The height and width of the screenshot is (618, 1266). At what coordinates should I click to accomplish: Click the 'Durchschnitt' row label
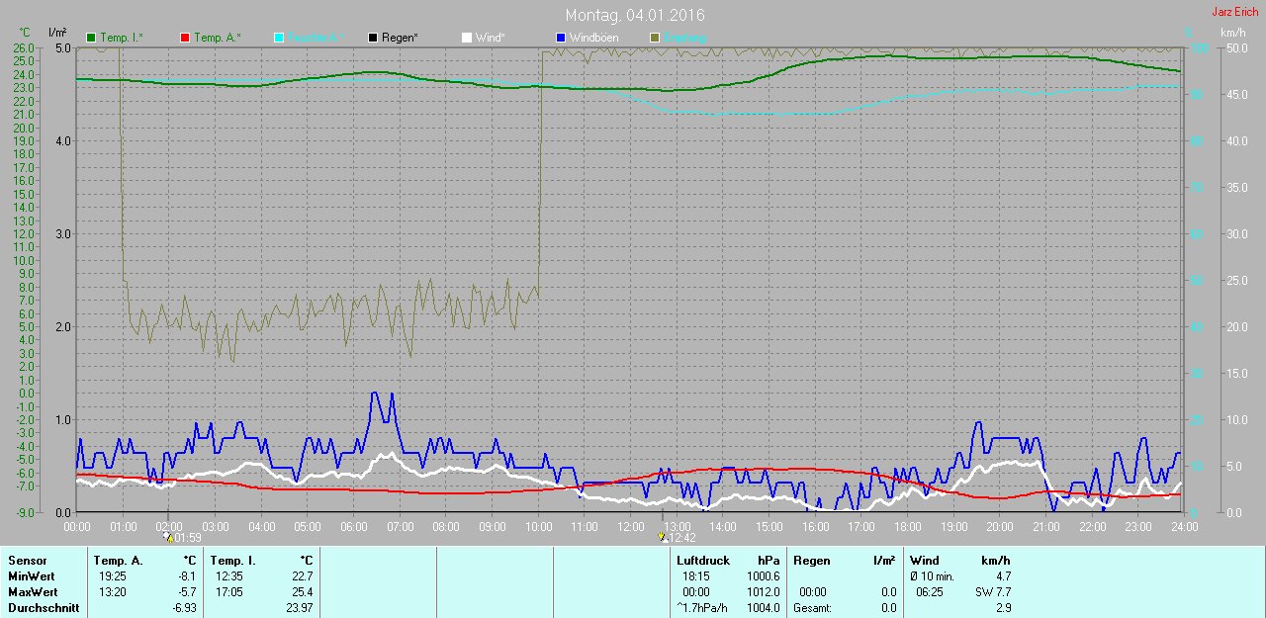[x=43, y=608]
